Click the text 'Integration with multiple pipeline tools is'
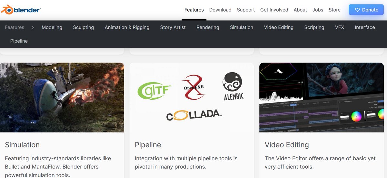Image resolution: width=387 pixels, height=178 pixels. click(x=186, y=158)
